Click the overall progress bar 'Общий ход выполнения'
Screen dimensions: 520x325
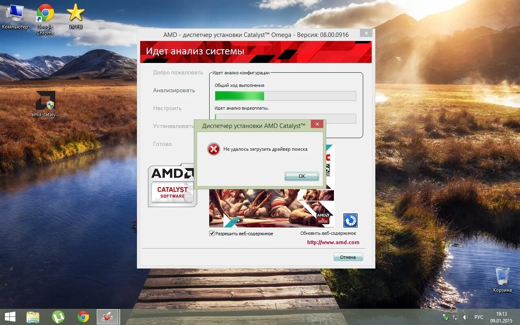click(286, 96)
